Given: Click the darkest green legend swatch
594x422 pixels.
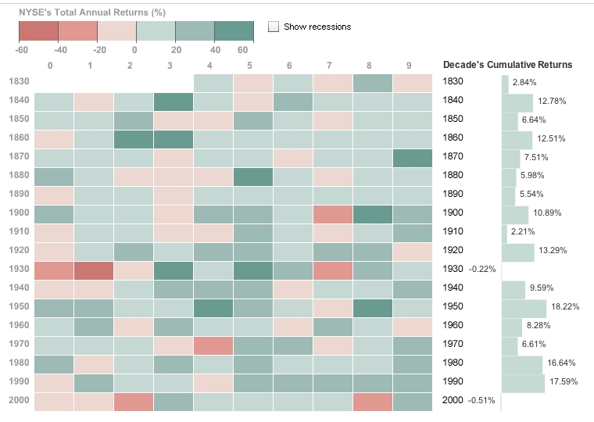Looking at the screenshot, I should pyautogui.click(x=234, y=30).
